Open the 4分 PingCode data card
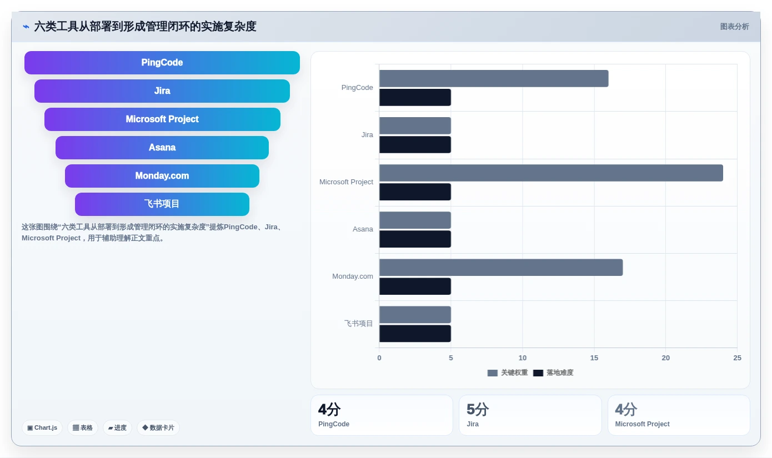Image resolution: width=772 pixels, height=458 pixels. [x=382, y=415]
